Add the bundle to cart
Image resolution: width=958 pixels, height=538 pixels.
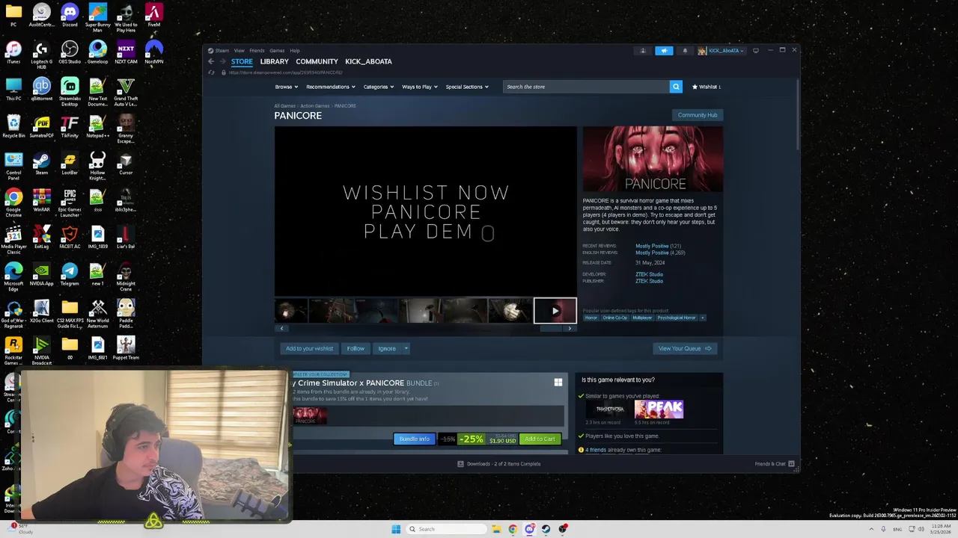coord(540,439)
